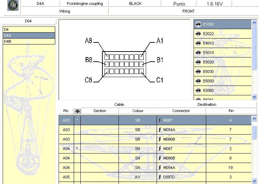Select connector M086B in A04 row
Image resolution: width=259 pixels, height=184 pixels.
tap(181, 158)
